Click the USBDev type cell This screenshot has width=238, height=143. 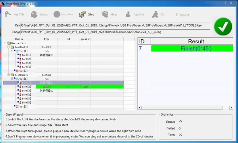(47, 87)
